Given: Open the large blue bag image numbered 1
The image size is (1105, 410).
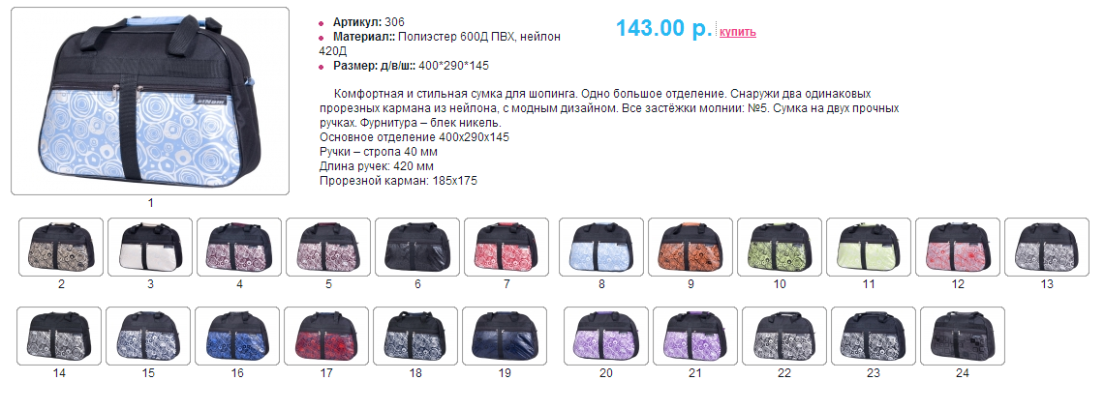Looking at the screenshot, I should (x=150, y=101).
